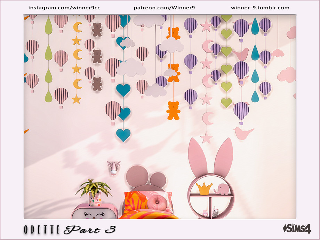The width and height of the screenshot is (320, 240).
Task: Click The Sims 4 logo
Action: (x=296, y=229)
